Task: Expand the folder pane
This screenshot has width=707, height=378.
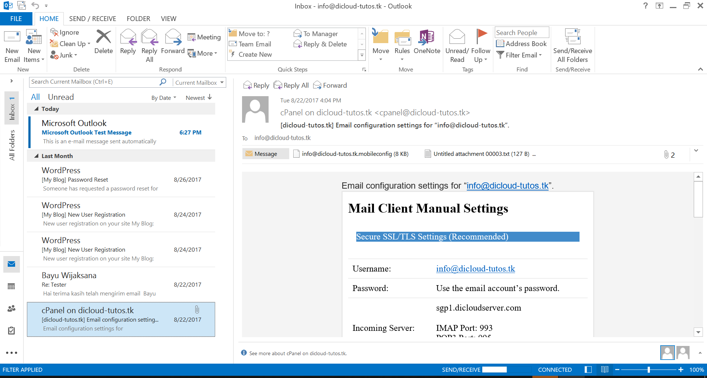Action: tap(11, 81)
